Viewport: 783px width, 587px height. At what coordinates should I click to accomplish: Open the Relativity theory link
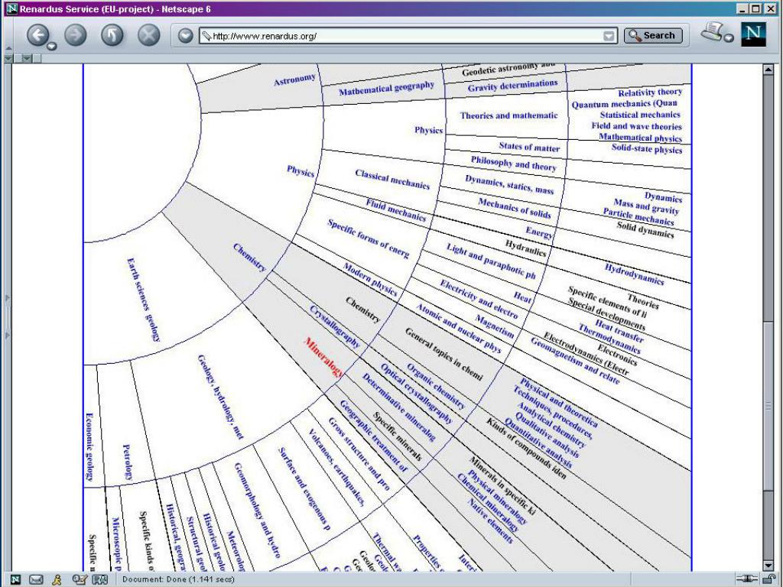click(650, 92)
